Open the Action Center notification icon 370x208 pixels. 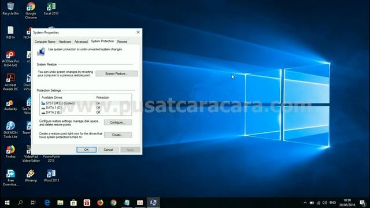(x=362, y=203)
